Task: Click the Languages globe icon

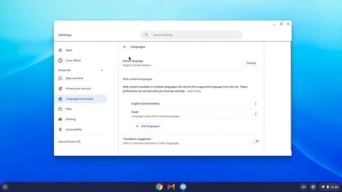Action: (x=60, y=99)
